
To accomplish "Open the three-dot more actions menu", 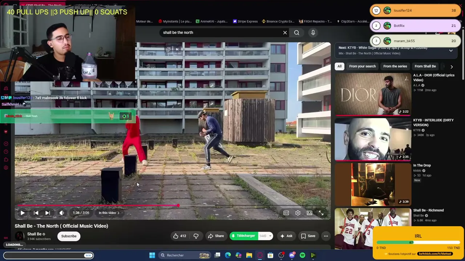I will point(326,236).
